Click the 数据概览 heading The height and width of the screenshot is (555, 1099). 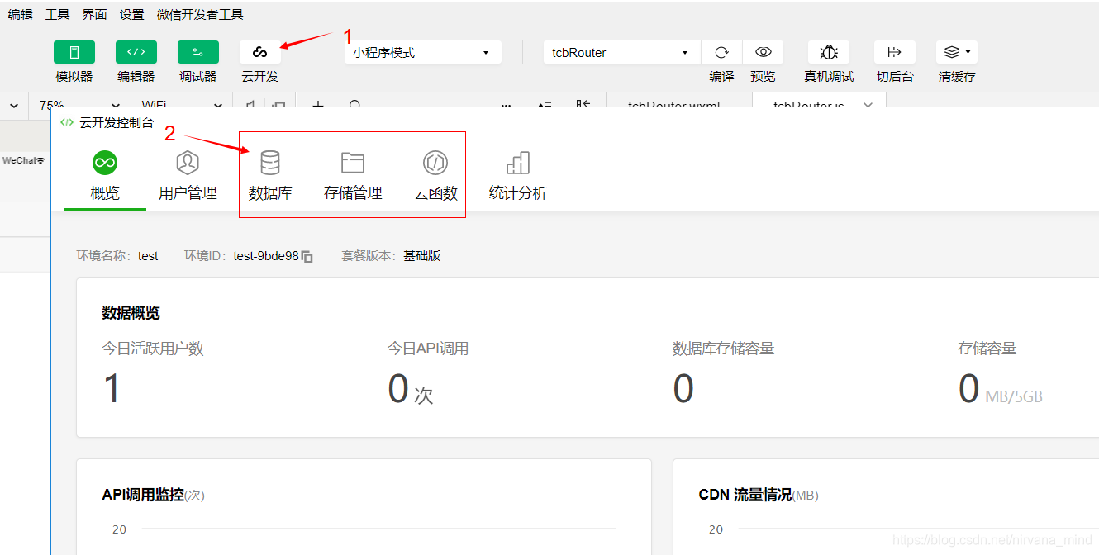click(x=131, y=313)
